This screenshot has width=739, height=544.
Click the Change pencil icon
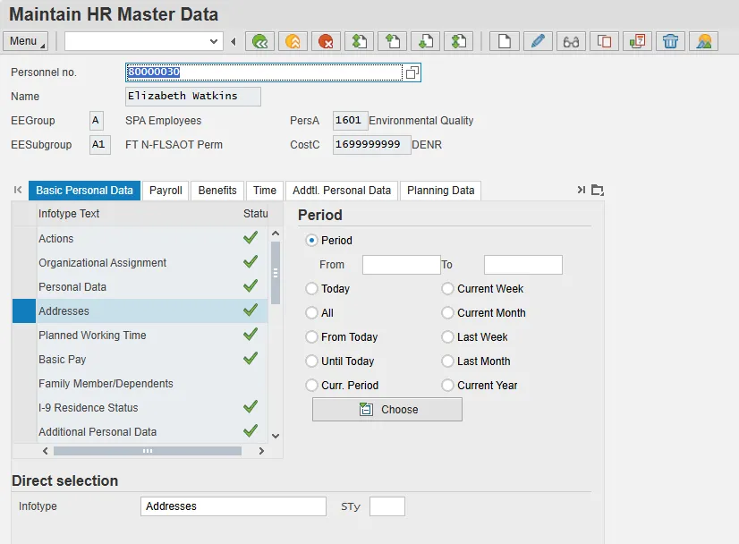point(537,41)
